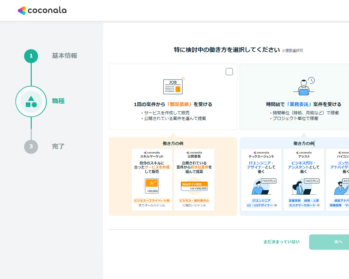Click the person with clock icon
Image resolution: width=349 pixels, height=279 pixels.
coord(304,86)
